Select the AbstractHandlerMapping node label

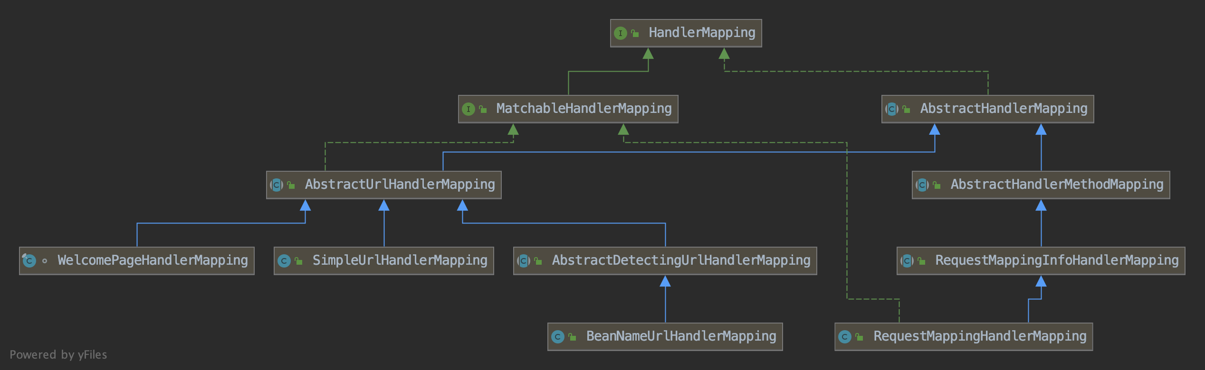coord(1004,109)
